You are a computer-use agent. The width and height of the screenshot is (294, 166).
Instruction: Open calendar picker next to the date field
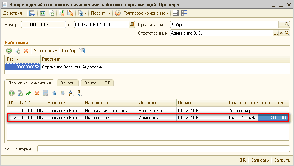click(132, 25)
